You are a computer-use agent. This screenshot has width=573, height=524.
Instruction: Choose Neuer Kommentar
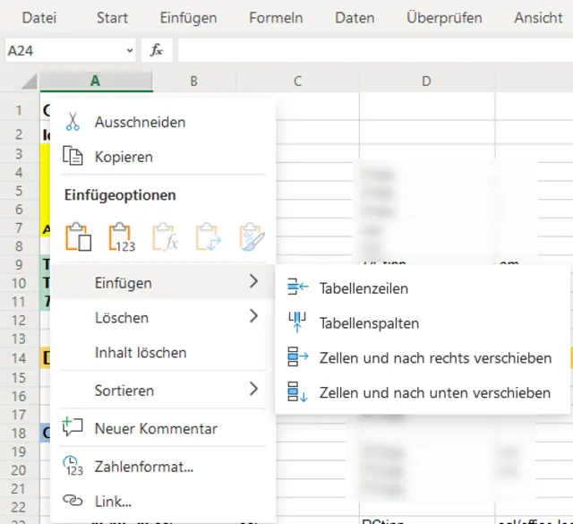click(163, 428)
